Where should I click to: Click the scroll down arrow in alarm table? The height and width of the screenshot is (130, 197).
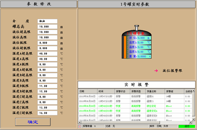coord(193,119)
